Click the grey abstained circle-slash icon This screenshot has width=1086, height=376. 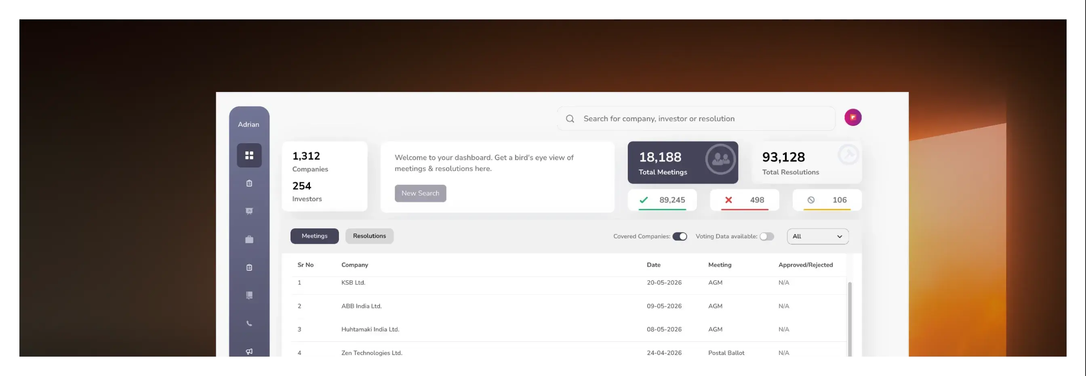[811, 200]
